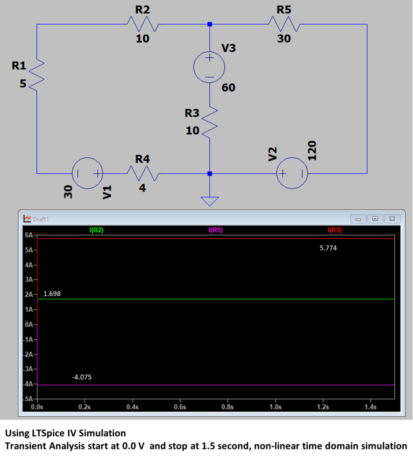Screen dimensions: 413x462
Task: Click the R2 value 10
Action: 142,39
